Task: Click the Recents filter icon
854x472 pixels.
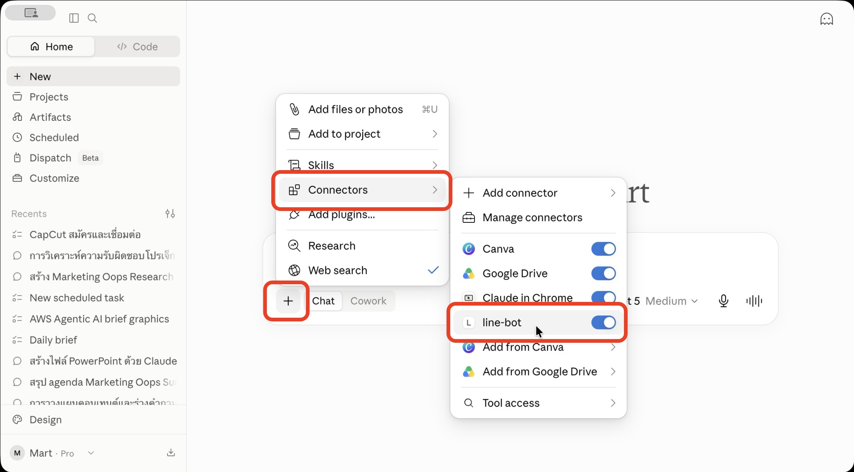Action: pos(170,214)
